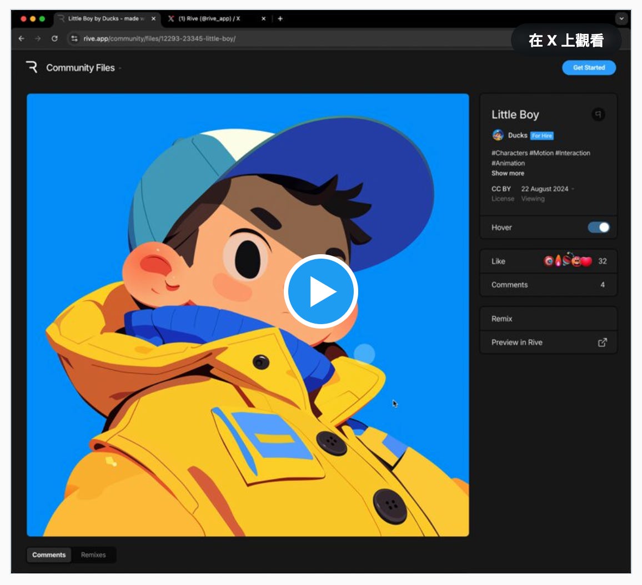This screenshot has width=642, height=585.
Task: Click the 32 likes count
Action: pos(602,261)
